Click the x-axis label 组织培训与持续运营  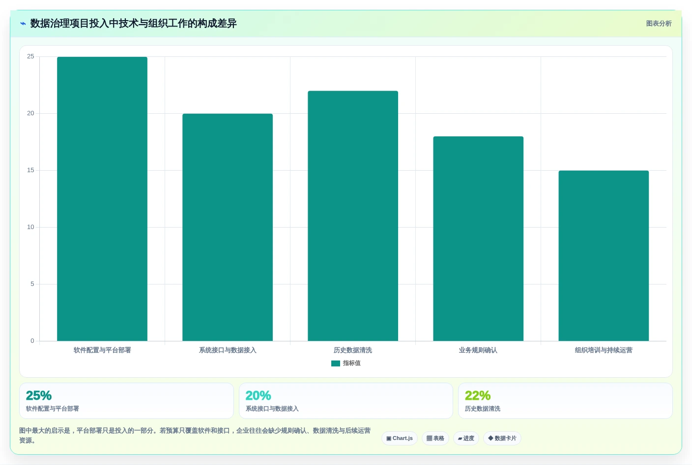(x=604, y=350)
